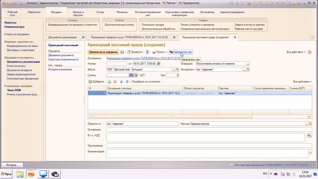
Task: Open the Склад section
Action: point(100,12)
